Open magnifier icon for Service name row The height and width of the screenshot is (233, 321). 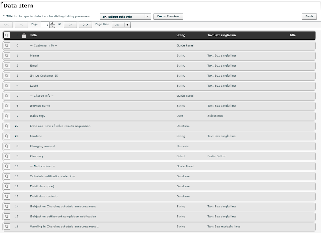pos(7,106)
